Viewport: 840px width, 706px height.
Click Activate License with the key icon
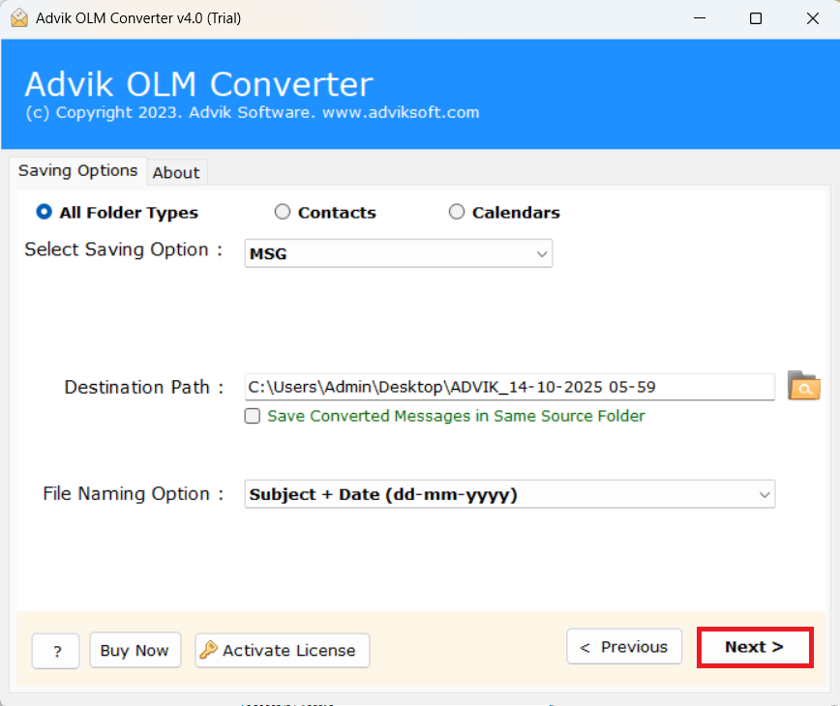pos(282,651)
